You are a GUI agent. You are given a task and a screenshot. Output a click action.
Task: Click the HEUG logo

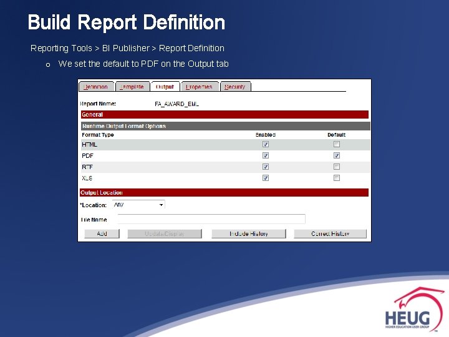pyautogui.click(x=414, y=310)
